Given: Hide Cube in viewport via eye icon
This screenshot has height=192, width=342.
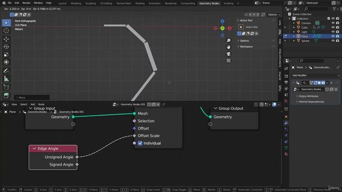Looking at the screenshot, I should click(x=333, y=27).
